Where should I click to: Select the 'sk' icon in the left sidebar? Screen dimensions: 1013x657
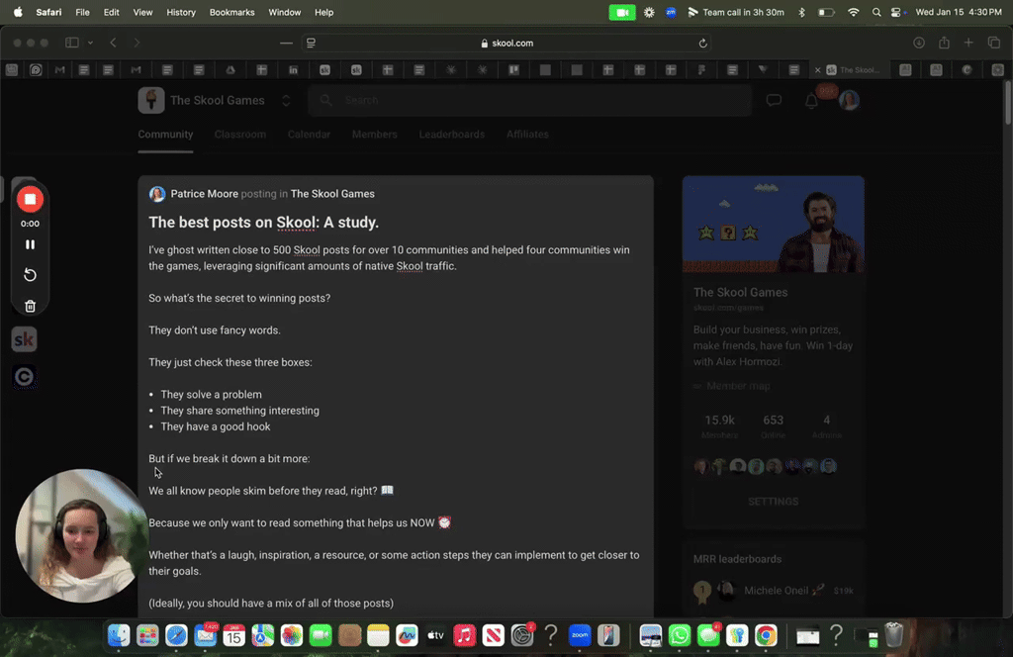(24, 338)
